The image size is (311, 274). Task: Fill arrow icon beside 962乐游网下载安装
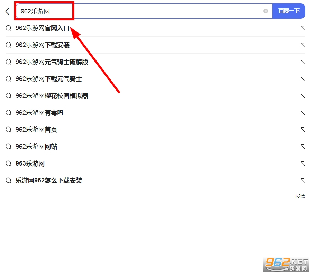pos(302,45)
